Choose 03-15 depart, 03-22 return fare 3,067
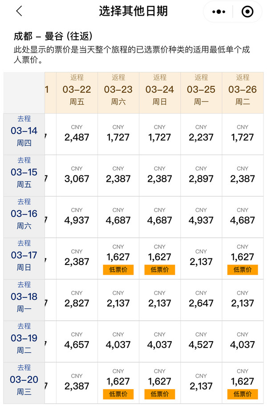Image resolution: width=267 pixels, height=420 pixels. coord(77,175)
